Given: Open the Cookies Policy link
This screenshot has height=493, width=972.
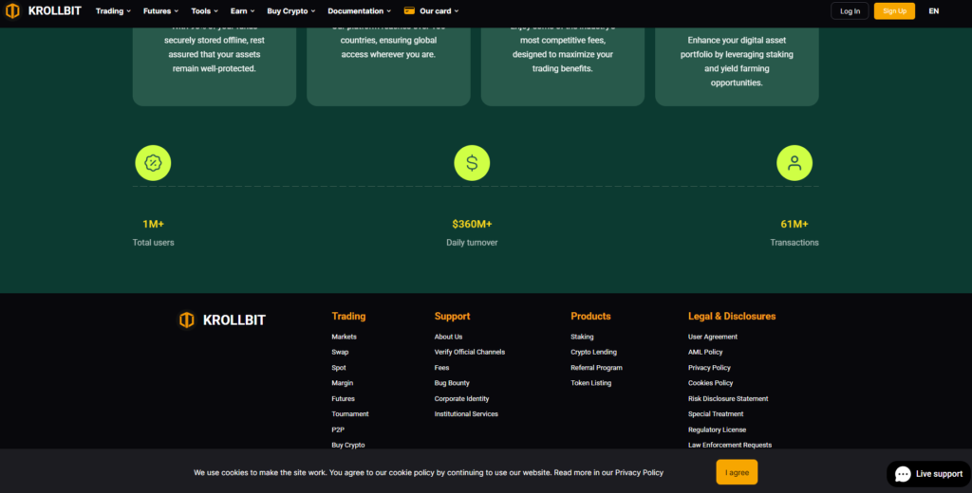Looking at the screenshot, I should [x=710, y=383].
